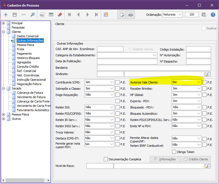Click the magnifier search icon in toolbar
The width and height of the screenshot is (219, 184).
33,15
